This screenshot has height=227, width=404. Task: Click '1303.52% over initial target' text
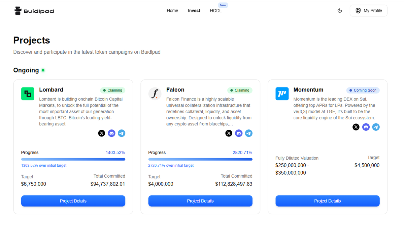pyautogui.click(x=44, y=165)
